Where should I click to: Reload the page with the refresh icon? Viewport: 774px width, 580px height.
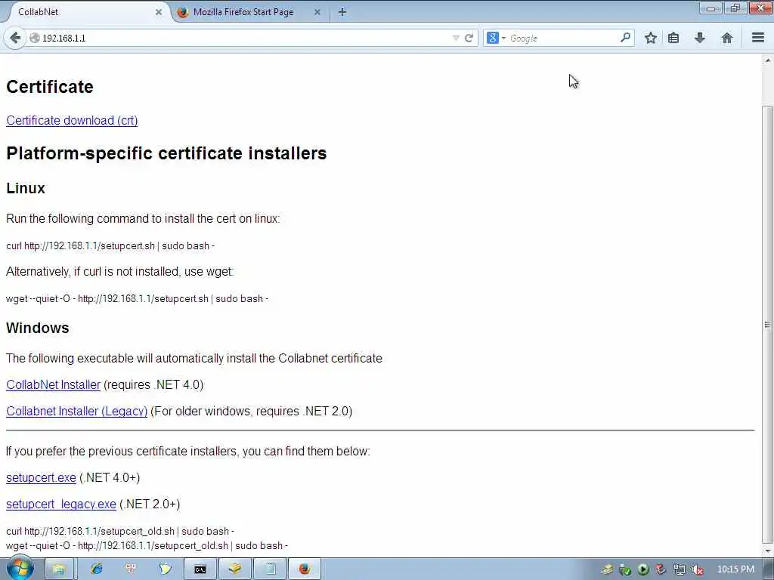coord(469,38)
